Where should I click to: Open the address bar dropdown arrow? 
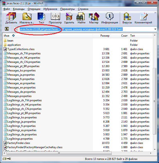pyautogui.click(x=155, y=29)
